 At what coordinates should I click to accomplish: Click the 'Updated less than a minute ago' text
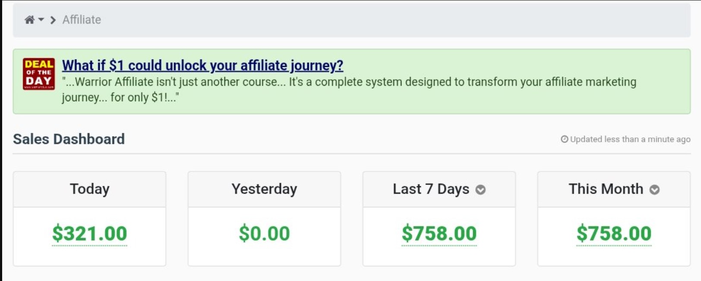point(630,139)
